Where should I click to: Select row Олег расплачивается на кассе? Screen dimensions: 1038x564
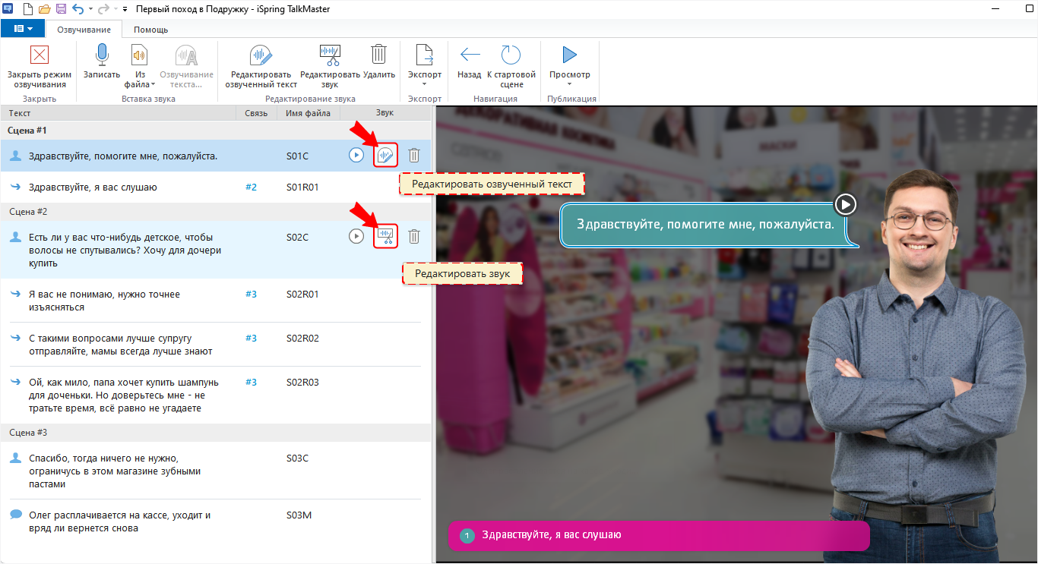coord(216,521)
